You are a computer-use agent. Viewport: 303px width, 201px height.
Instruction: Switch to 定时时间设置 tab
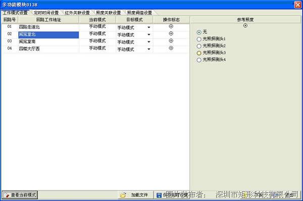tap(46, 13)
